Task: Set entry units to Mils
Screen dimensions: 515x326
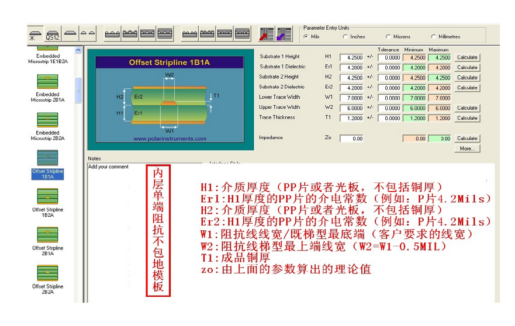Action: (312, 36)
